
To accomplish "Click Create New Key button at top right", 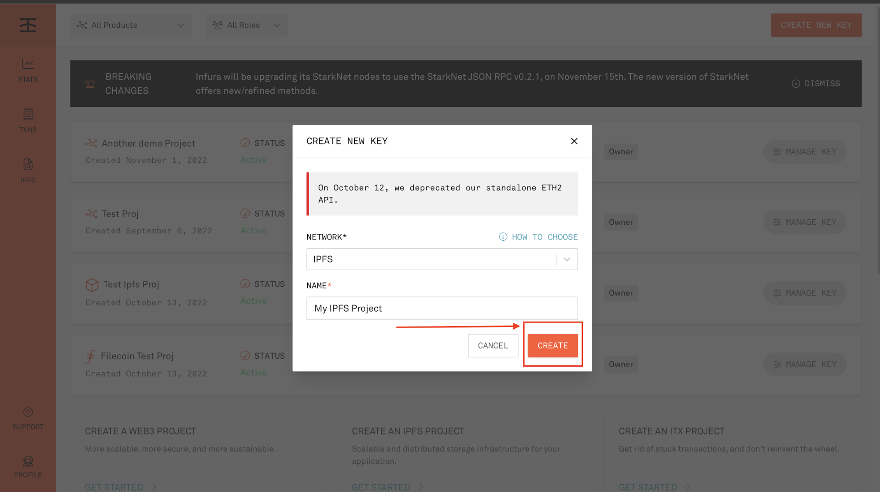I will click(x=816, y=25).
